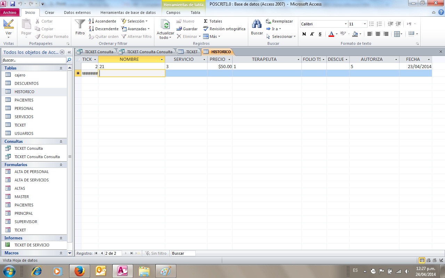
Task: Align text right
Action: tap(386, 34)
